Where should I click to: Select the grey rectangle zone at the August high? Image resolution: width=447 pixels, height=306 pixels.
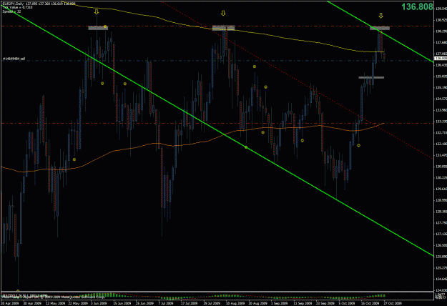[x=223, y=28]
